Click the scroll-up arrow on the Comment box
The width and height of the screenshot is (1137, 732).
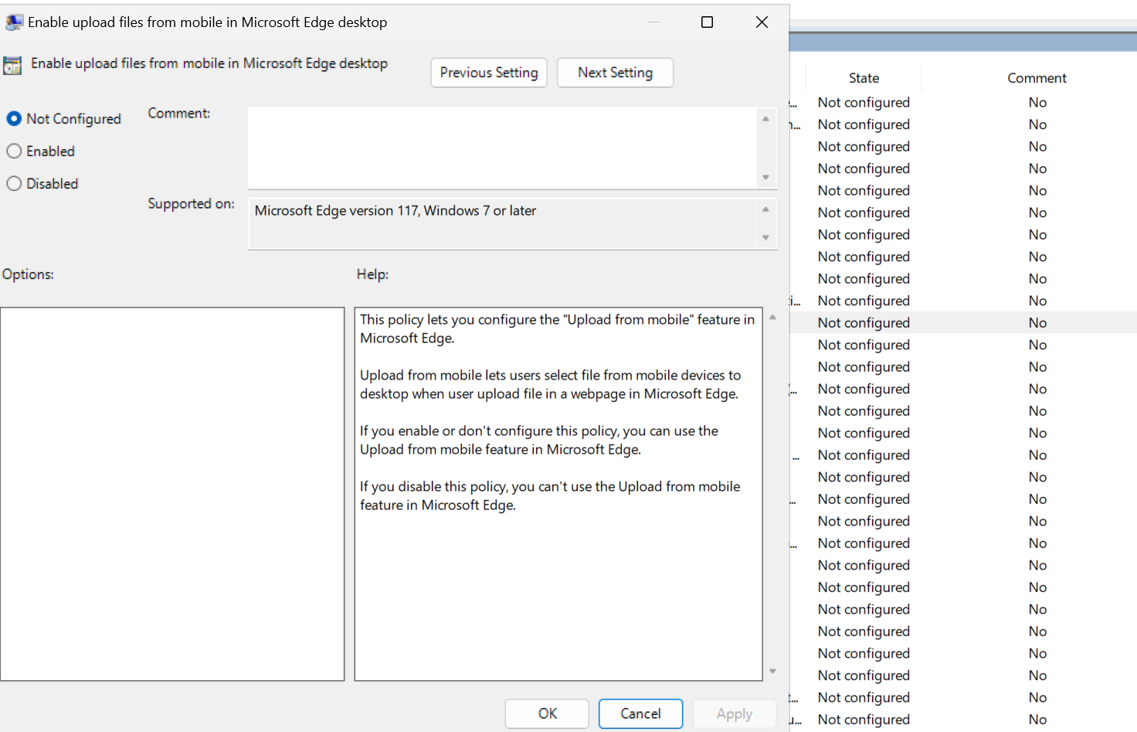pyautogui.click(x=765, y=117)
